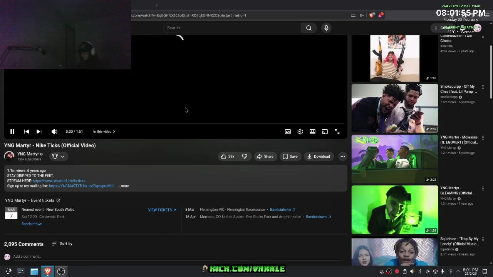Open GLEAMING video thumbnail
This screenshot has height=277, width=493.
[x=395, y=210]
